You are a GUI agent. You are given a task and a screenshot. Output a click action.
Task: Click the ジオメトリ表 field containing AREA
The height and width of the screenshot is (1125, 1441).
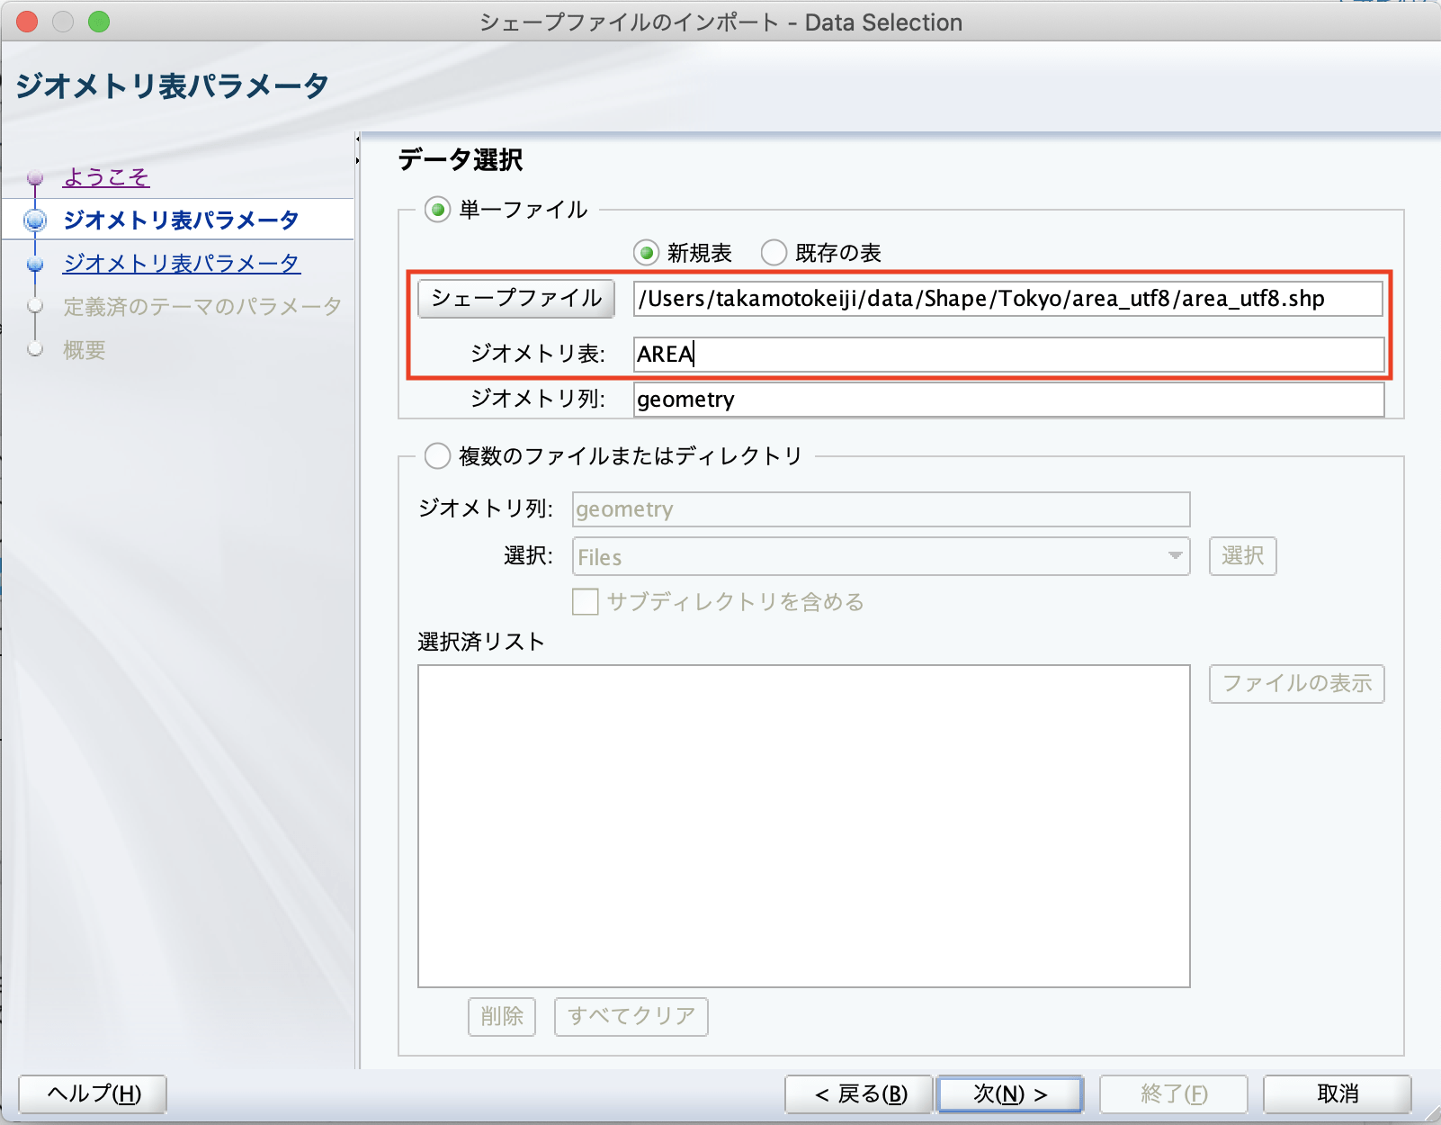(1008, 354)
